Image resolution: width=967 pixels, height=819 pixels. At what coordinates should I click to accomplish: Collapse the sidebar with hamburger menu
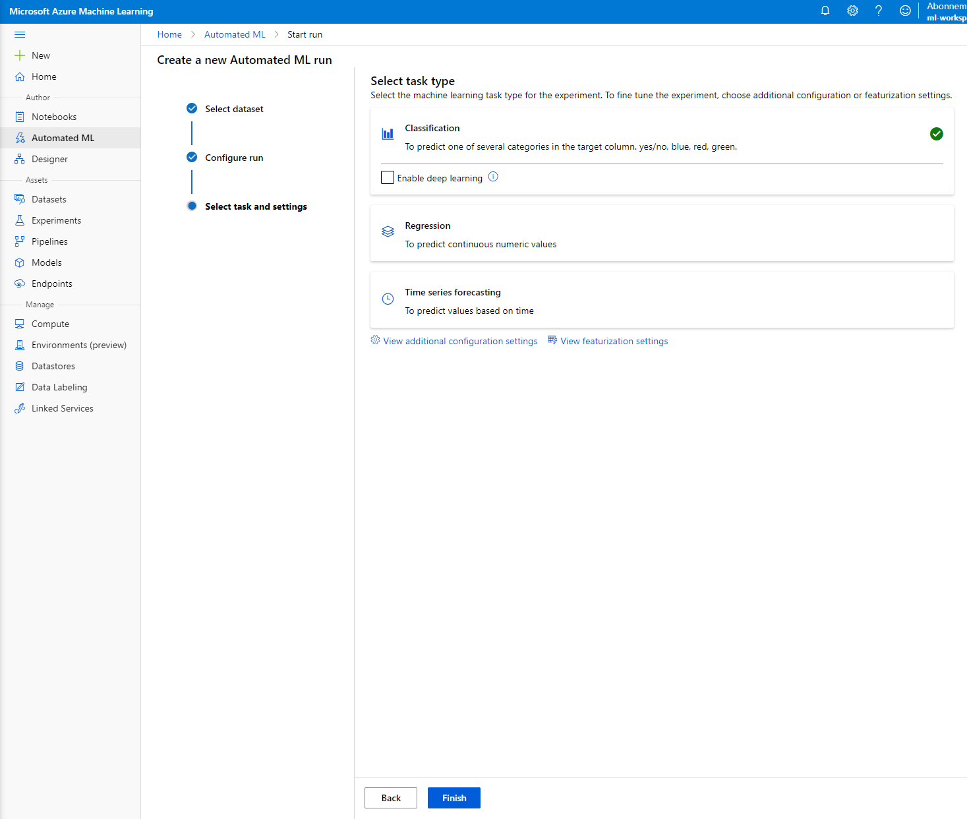point(20,34)
